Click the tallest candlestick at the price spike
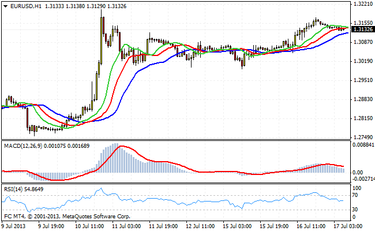The image size is (375, 231). (102, 39)
